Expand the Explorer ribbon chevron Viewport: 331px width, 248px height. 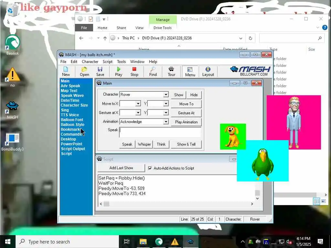[x=318, y=28]
